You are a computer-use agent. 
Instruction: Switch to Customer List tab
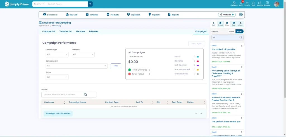coord(49,31)
